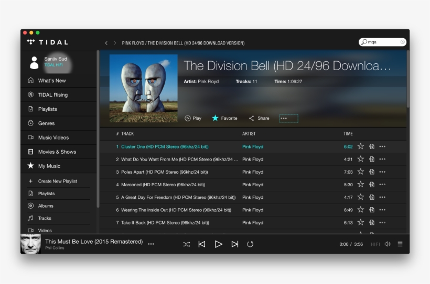Viewport: 430px width, 284px height.
Task: Favorite the Take It Back track star
Action: (360, 222)
